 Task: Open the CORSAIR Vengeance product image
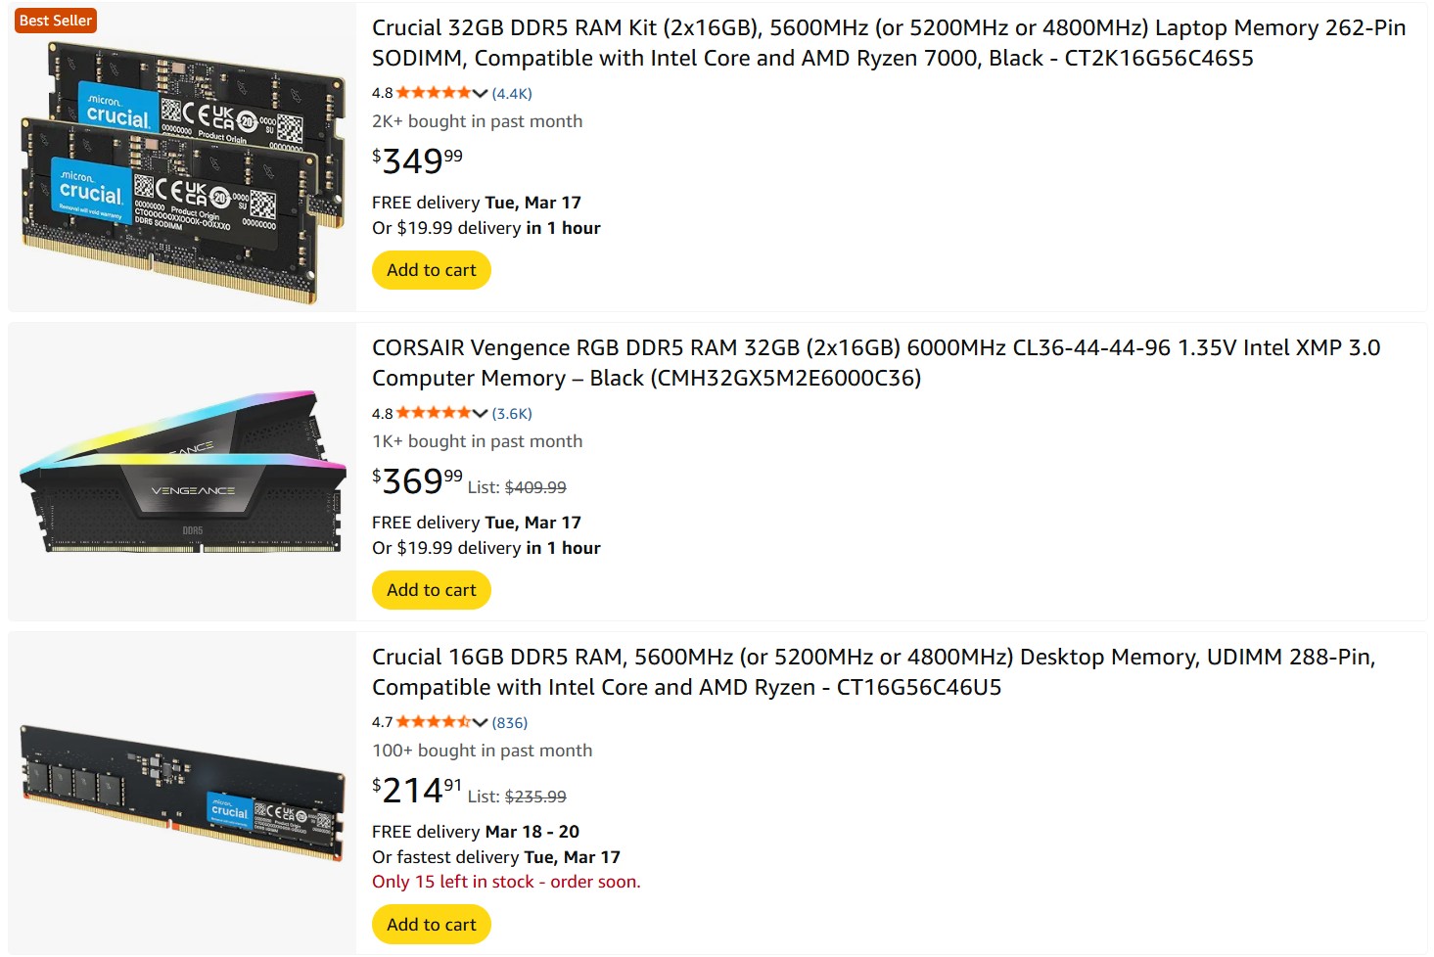(x=181, y=470)
